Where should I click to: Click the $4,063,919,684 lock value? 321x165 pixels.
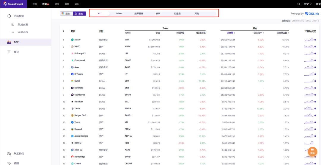(x=228, y=40)
